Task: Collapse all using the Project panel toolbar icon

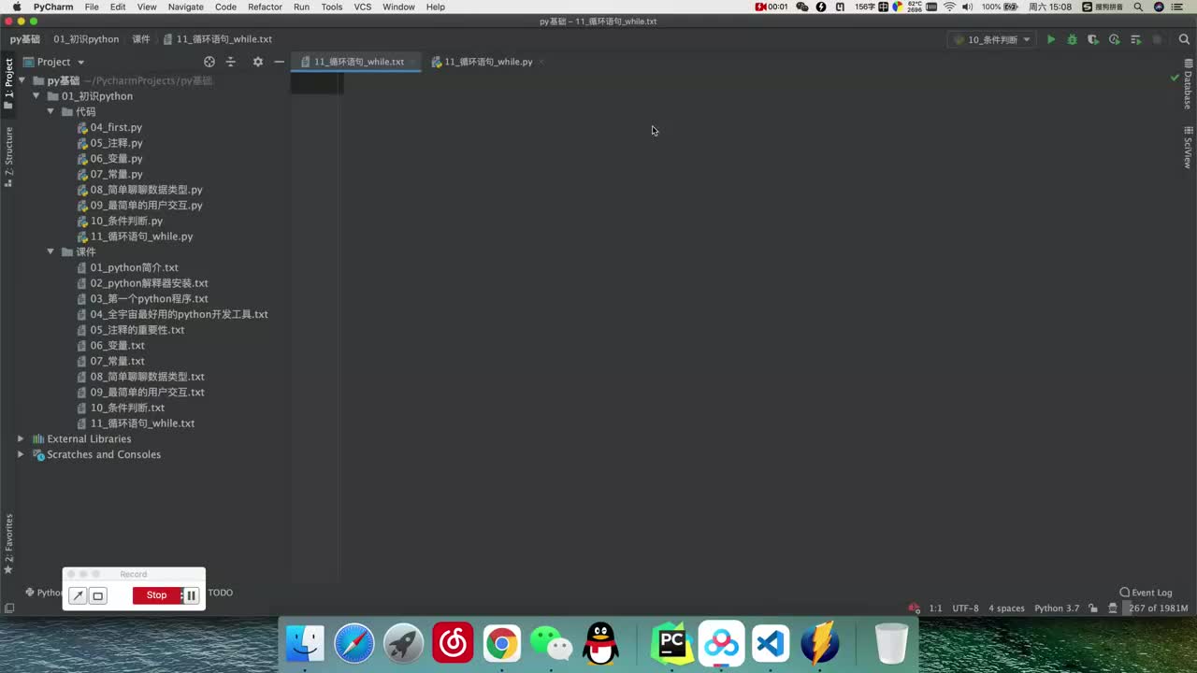Action: click(231, 62)
